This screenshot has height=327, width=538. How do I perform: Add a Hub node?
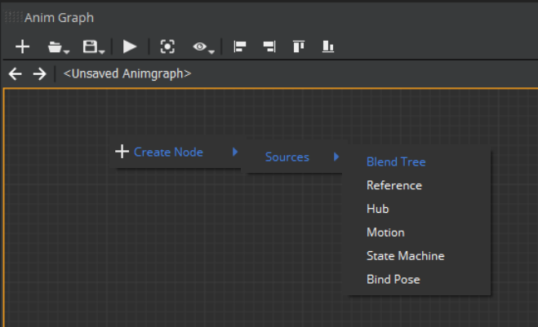click(378, 209)
